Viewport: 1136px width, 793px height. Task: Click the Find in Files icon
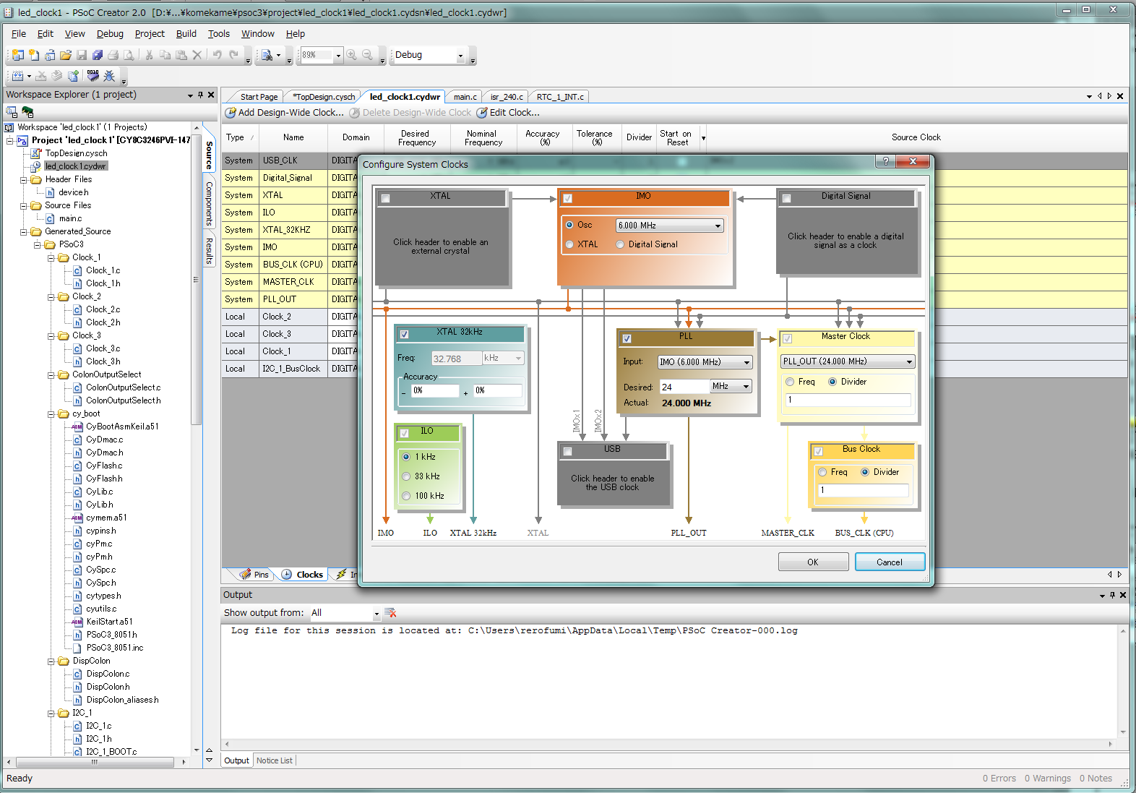tap(267, 55)
